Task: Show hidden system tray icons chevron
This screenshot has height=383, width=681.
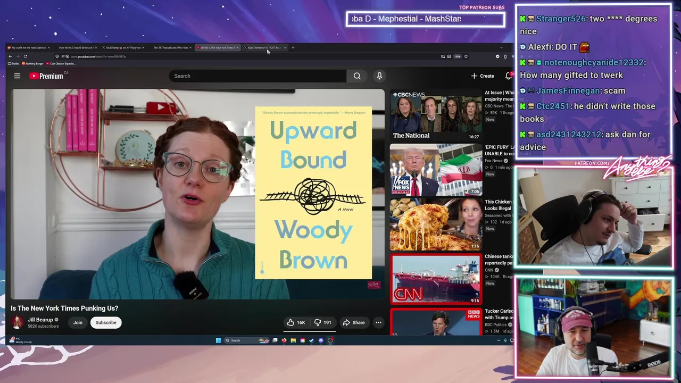Action: click(499, 340)
